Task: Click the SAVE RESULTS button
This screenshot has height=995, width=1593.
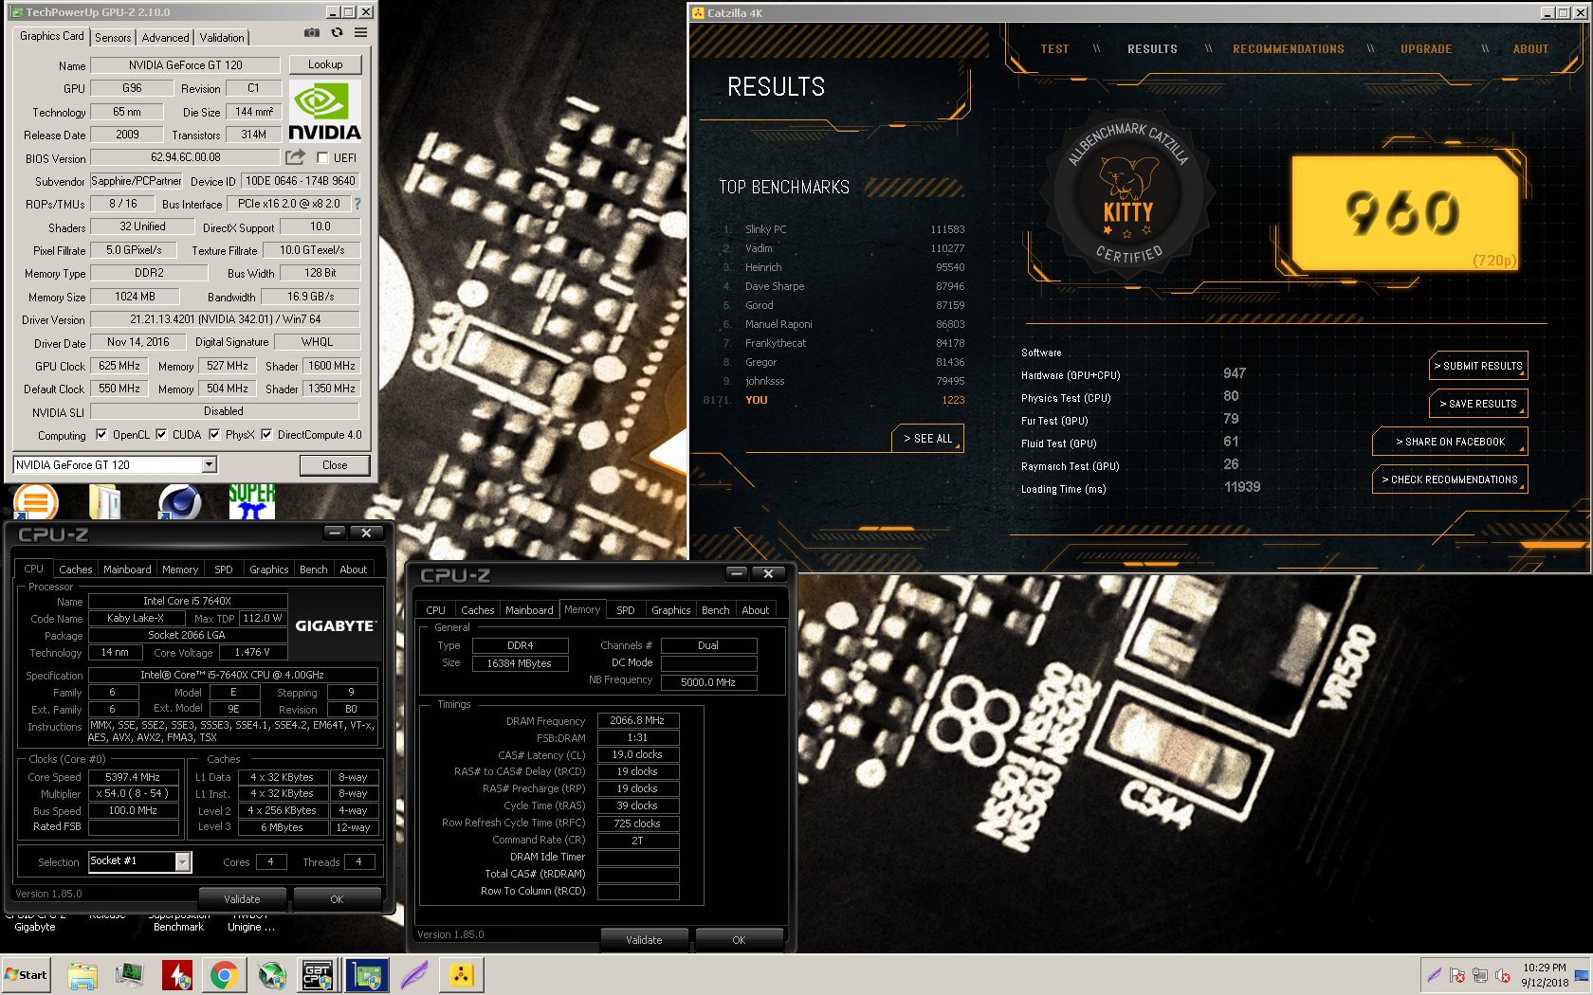Action: click(1478, 404)
